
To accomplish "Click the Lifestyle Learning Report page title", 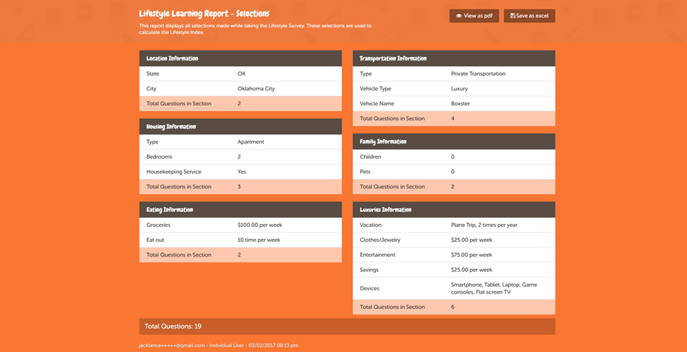I will click(204, 14).
